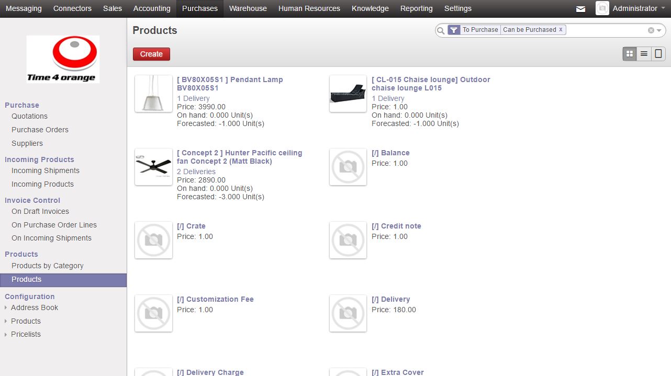Click the Time 4 orange logo

63,59
